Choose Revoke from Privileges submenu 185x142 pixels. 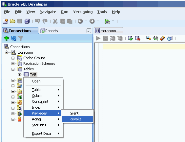[77, 119]
